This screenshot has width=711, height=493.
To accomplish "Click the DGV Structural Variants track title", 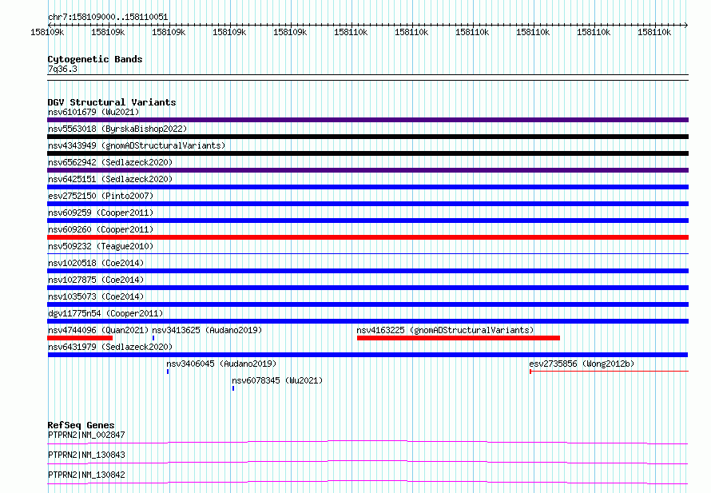I will [x=112, y=102].
